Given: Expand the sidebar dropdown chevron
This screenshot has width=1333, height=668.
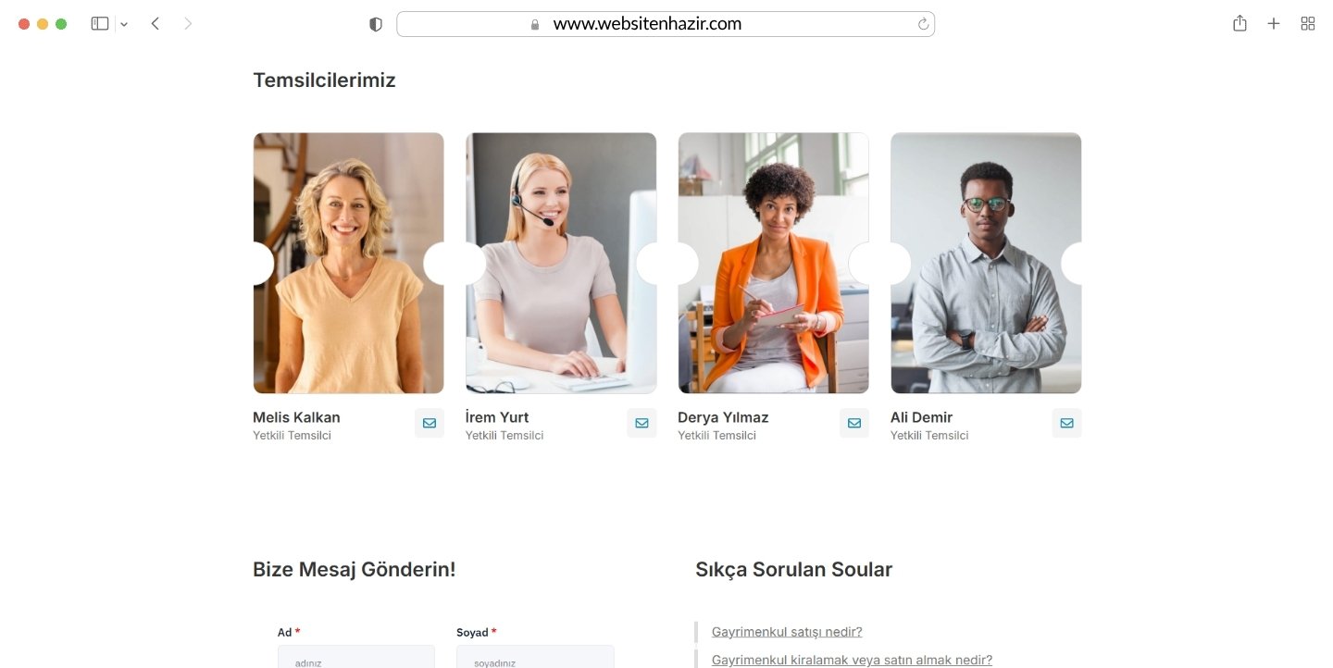Looking at the screenshot, I should [x=124, y=25].
